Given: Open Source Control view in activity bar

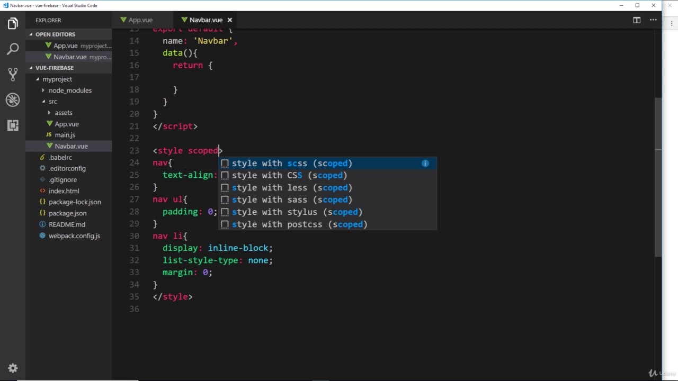Looking at the screenshot, I should [13, 75].
